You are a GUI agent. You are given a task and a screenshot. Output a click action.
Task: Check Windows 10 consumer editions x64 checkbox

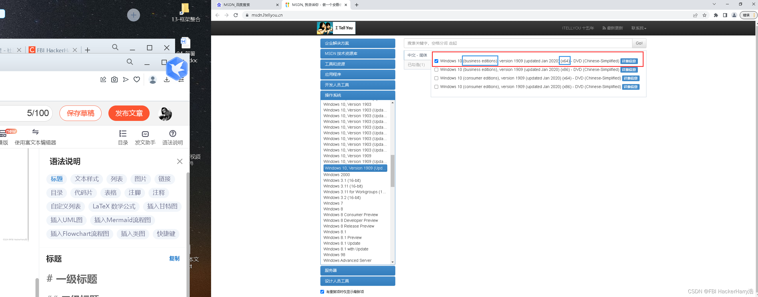click(x=436, y=78)
